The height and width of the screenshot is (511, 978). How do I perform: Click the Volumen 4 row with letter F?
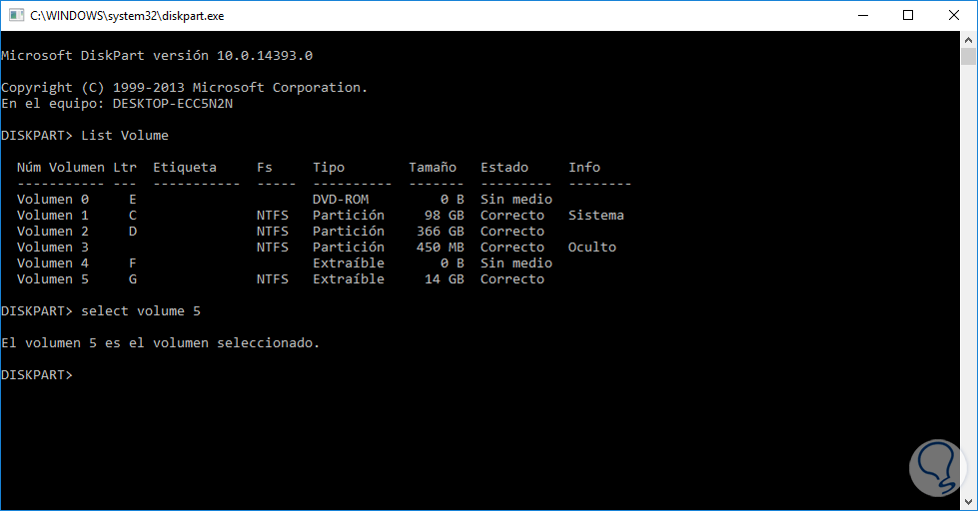pos(280,263)
